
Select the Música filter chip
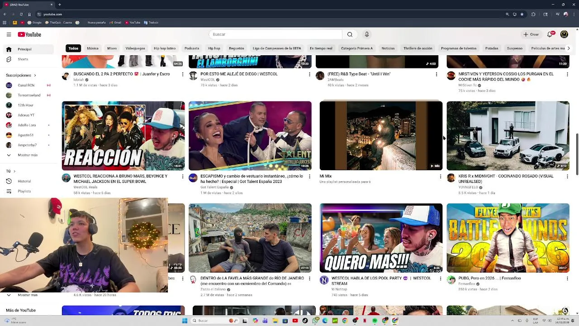point(93,48)
